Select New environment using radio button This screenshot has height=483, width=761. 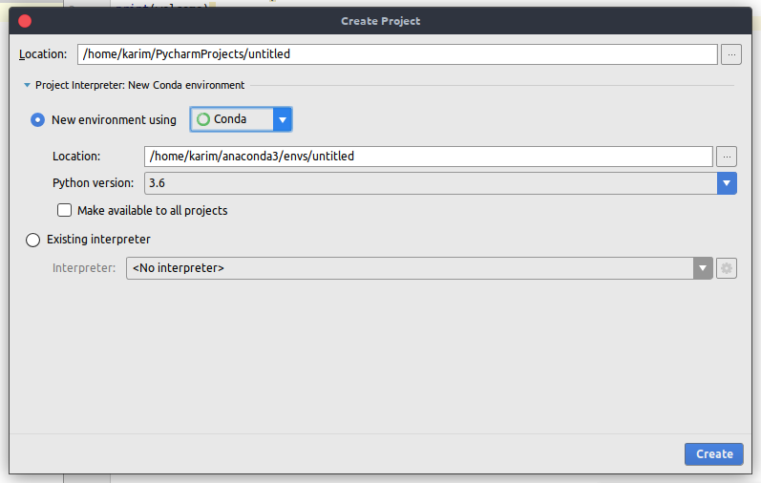coord(37,120)
